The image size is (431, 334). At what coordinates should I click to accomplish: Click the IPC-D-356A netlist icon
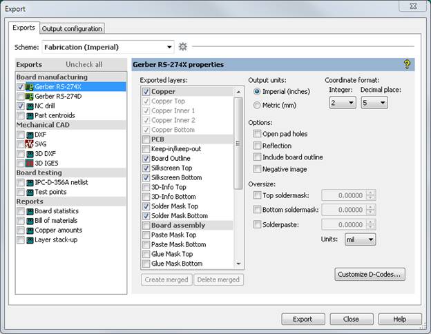click(x=30, y=182)
